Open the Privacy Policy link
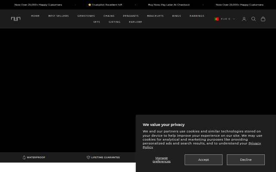Viewport: 276px width, 172px height. (x=254, y=143)
